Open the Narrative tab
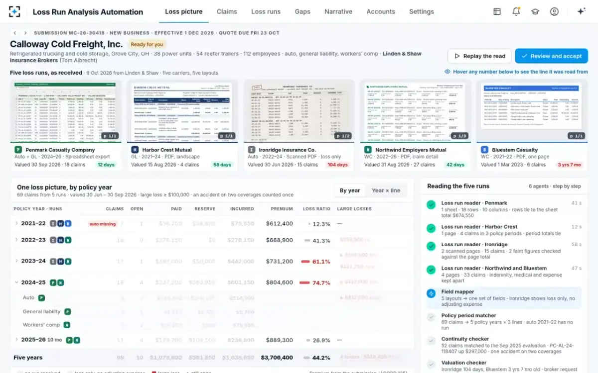The width and height of the screenshot is (598, 373). tap(338, 11)
